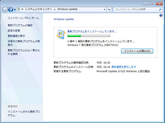Open the recent pages dropdown arrow

[x=15, y=10]
